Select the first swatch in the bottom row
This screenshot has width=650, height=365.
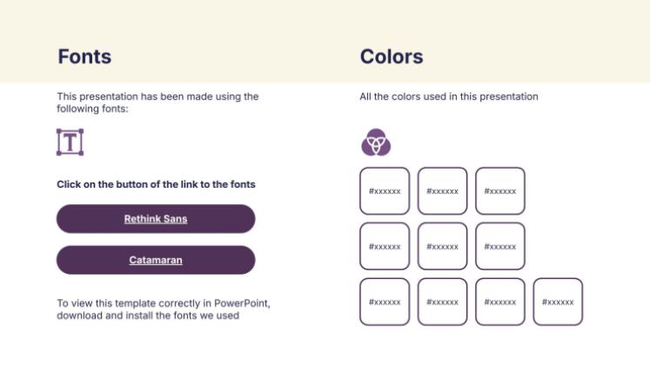(385, 302)
